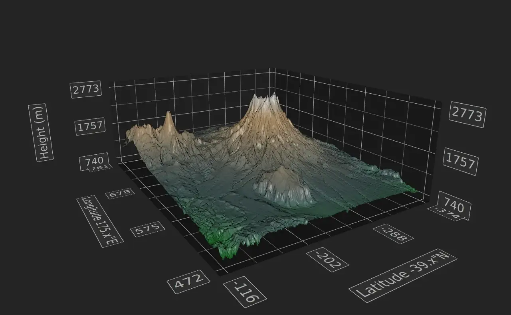Click the 2773 label beside Height (m) title
This screenshot has width=511, height=315.
(x=86, y=89)
